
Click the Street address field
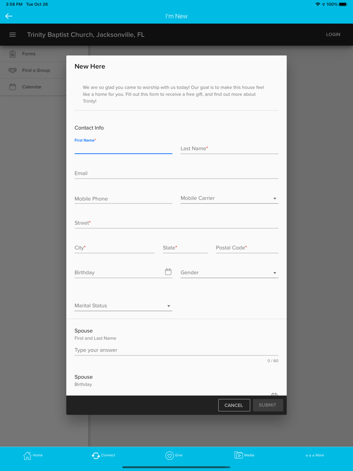(177, 223)
